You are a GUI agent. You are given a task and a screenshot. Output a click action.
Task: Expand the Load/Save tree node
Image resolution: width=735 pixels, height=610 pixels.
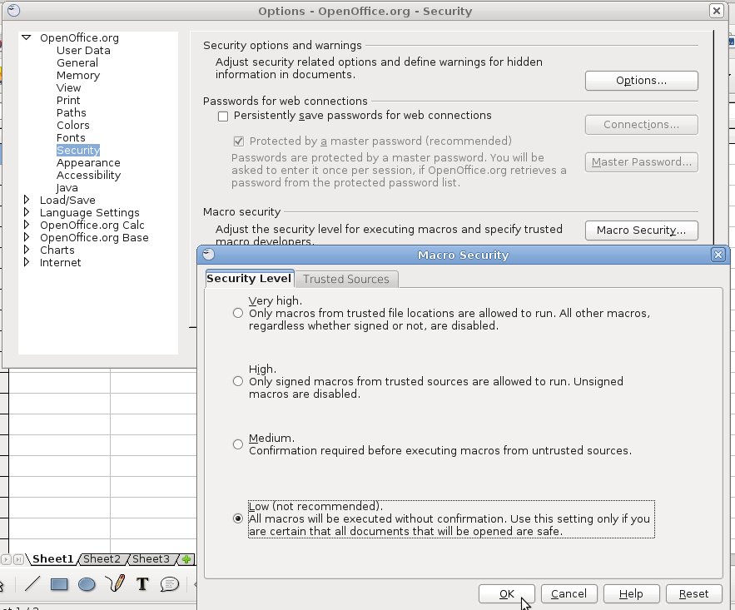(x=27, y=200)
